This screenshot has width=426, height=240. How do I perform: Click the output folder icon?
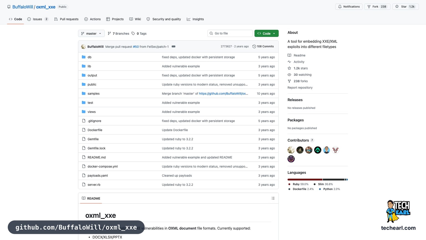[x=84, y=75]
